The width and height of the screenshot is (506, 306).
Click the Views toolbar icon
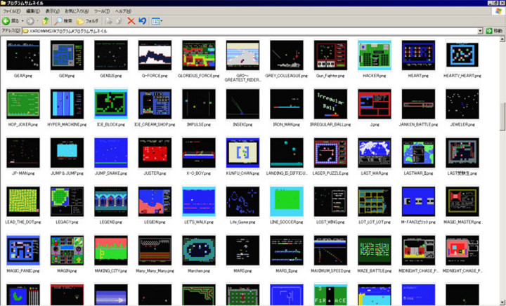pyautogui.click(x=156, y=21)
